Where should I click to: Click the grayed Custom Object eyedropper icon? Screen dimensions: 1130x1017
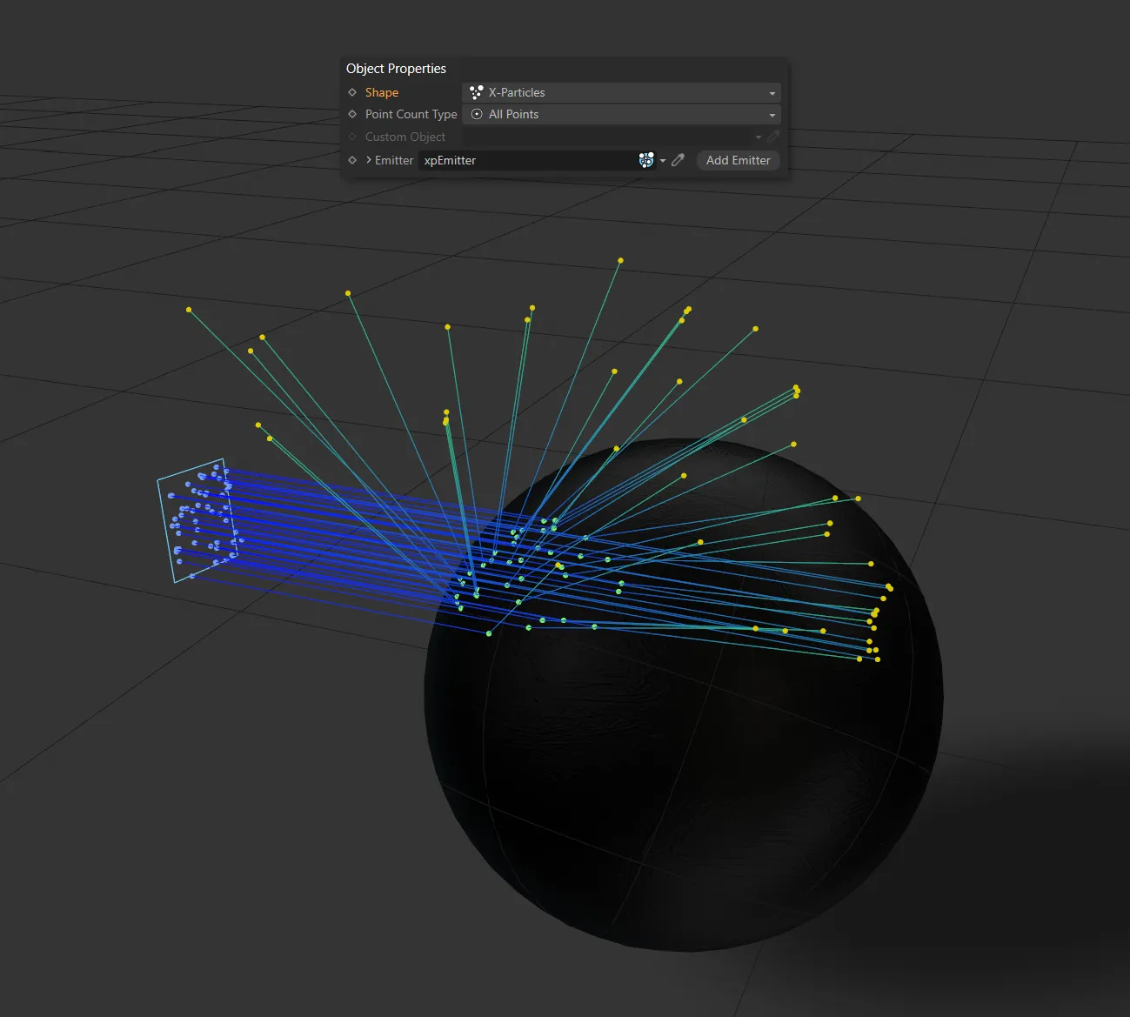[773, 136]
